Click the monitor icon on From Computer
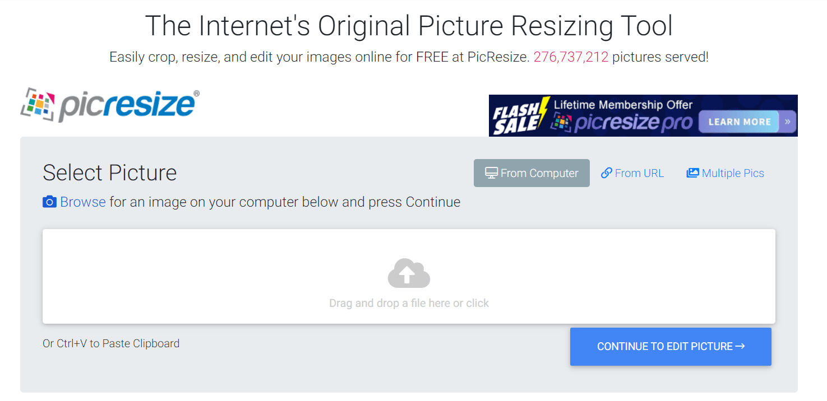Screen dimensions: 827x401 [x=491, y=173]
